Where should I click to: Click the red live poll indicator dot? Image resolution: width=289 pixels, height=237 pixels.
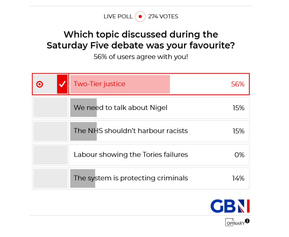140,17
